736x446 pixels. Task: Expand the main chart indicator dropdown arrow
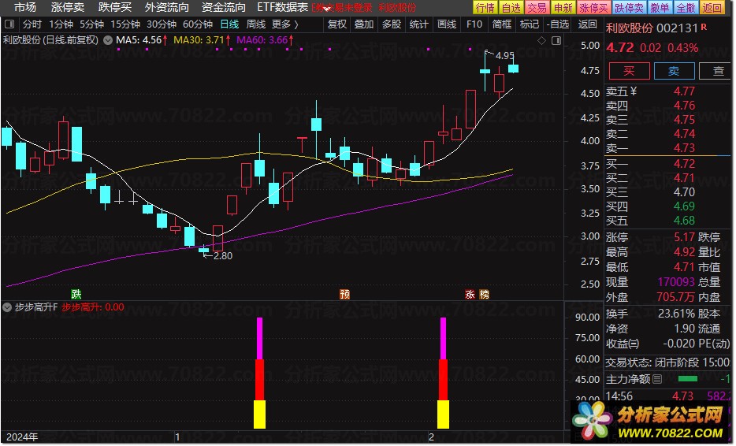[x=108, y=40]
